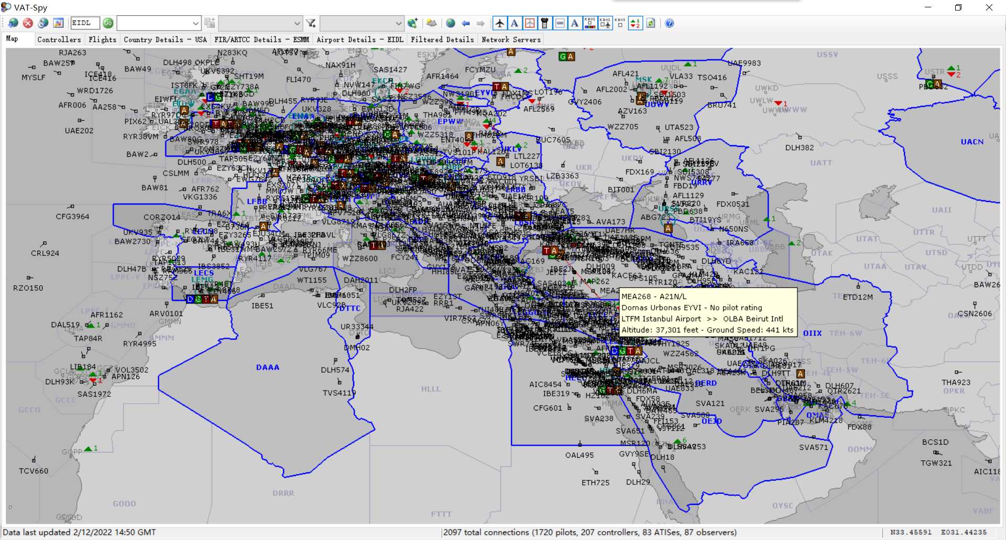Click flight label RZO150 on the map

[x=28, y=288]
